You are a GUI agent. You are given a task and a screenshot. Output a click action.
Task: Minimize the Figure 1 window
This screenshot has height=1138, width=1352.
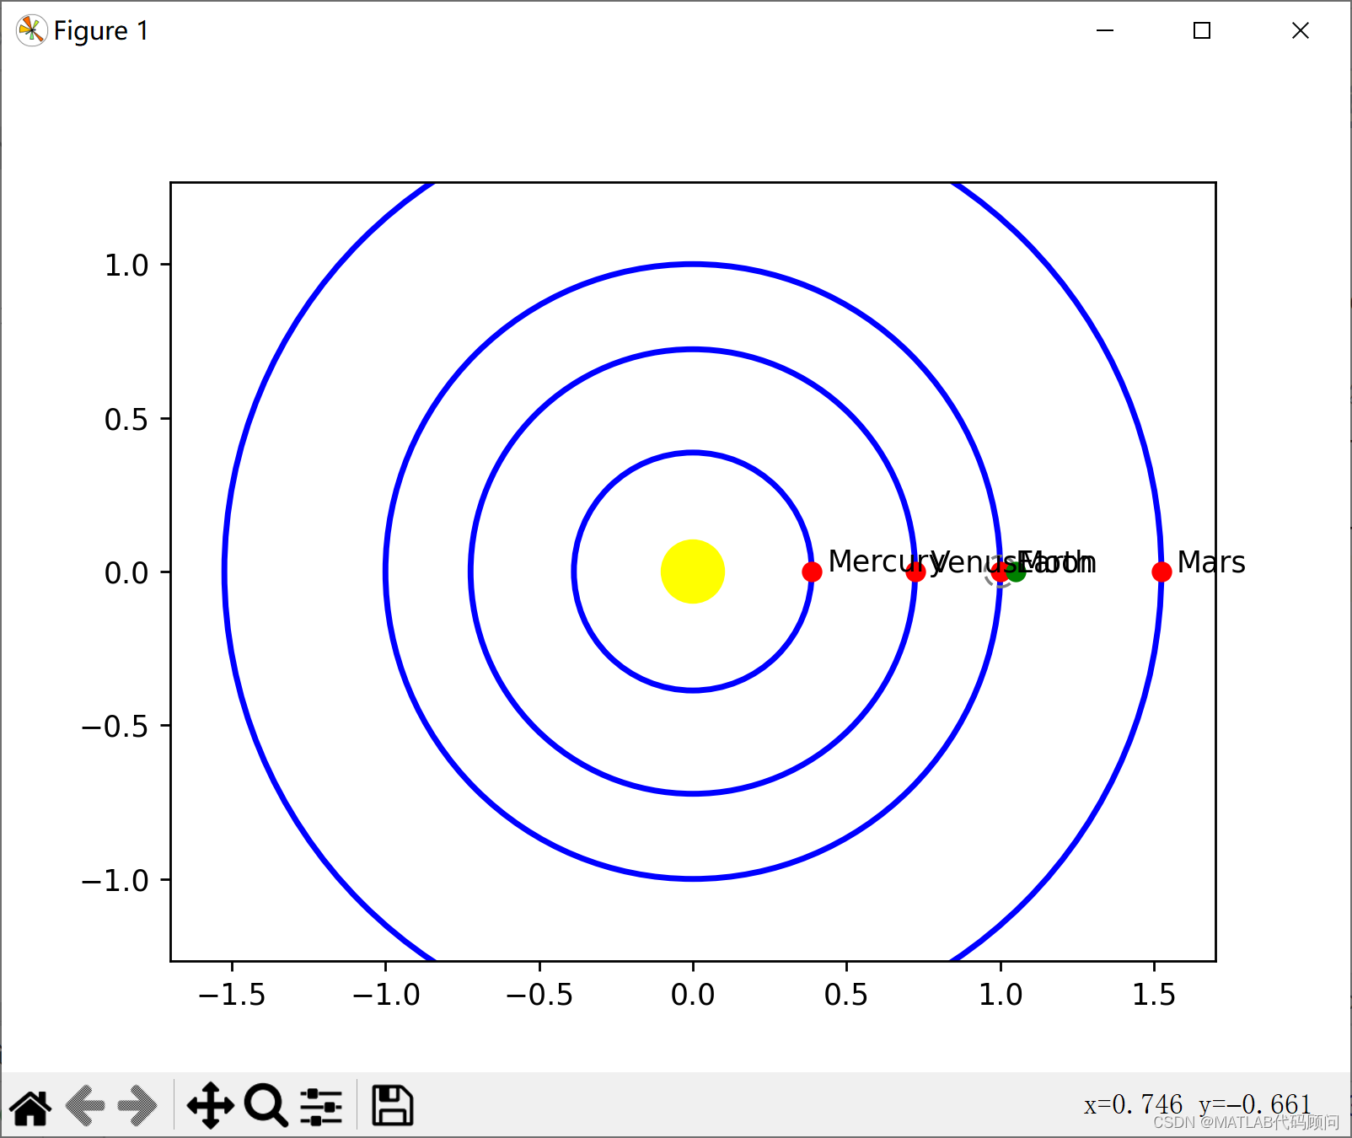coord(1105,30)
